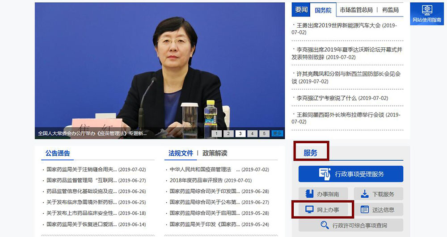The width and height of the screenshot is (447, 237).
Task: Switch to the 国务院 news tab
Action: [323, 10]
